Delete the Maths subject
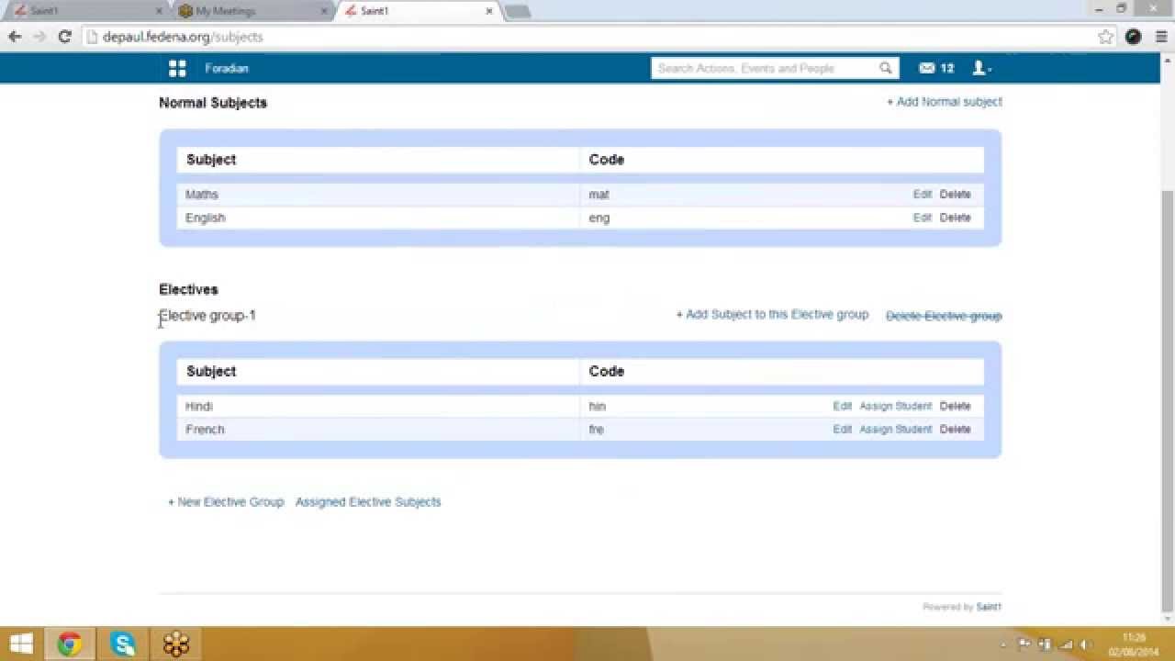Image resolution: width=1175 pixels, height=661 pixels. coord(955,194)
